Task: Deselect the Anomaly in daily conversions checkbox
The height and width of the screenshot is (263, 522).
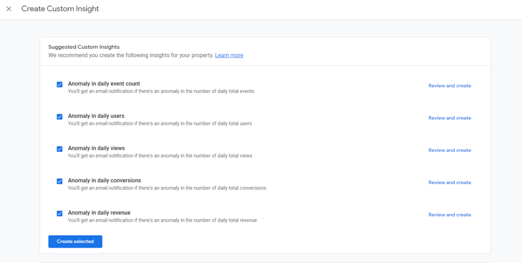Action: tap(60, 181)
